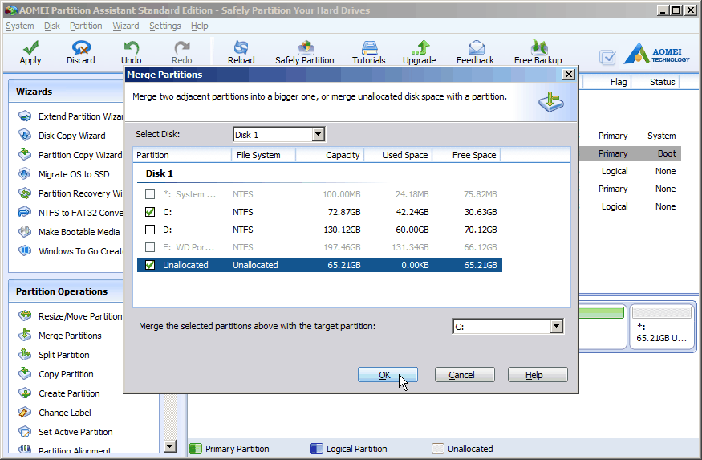Select the Set Active Partition icon
Screen dimensions: 702x460
coord(25,431)
